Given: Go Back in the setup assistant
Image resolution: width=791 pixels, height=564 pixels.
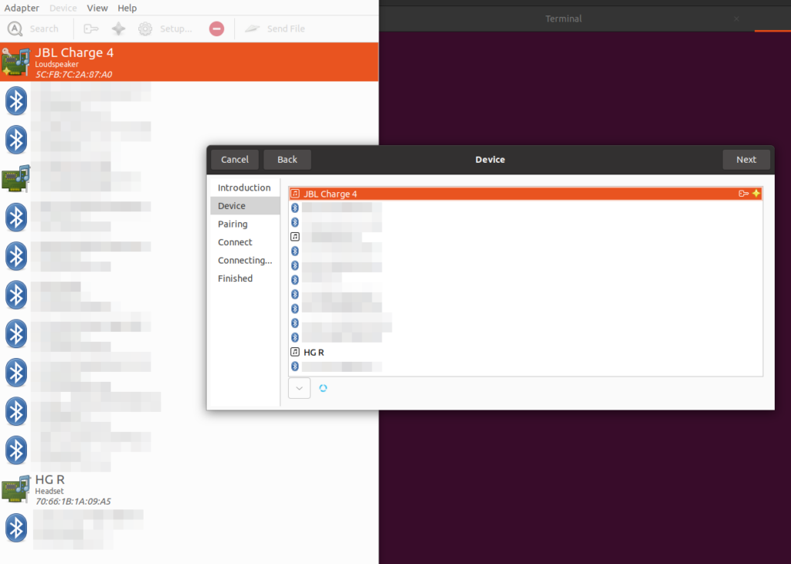Looking at the screenshot, I should pos(287,159).
